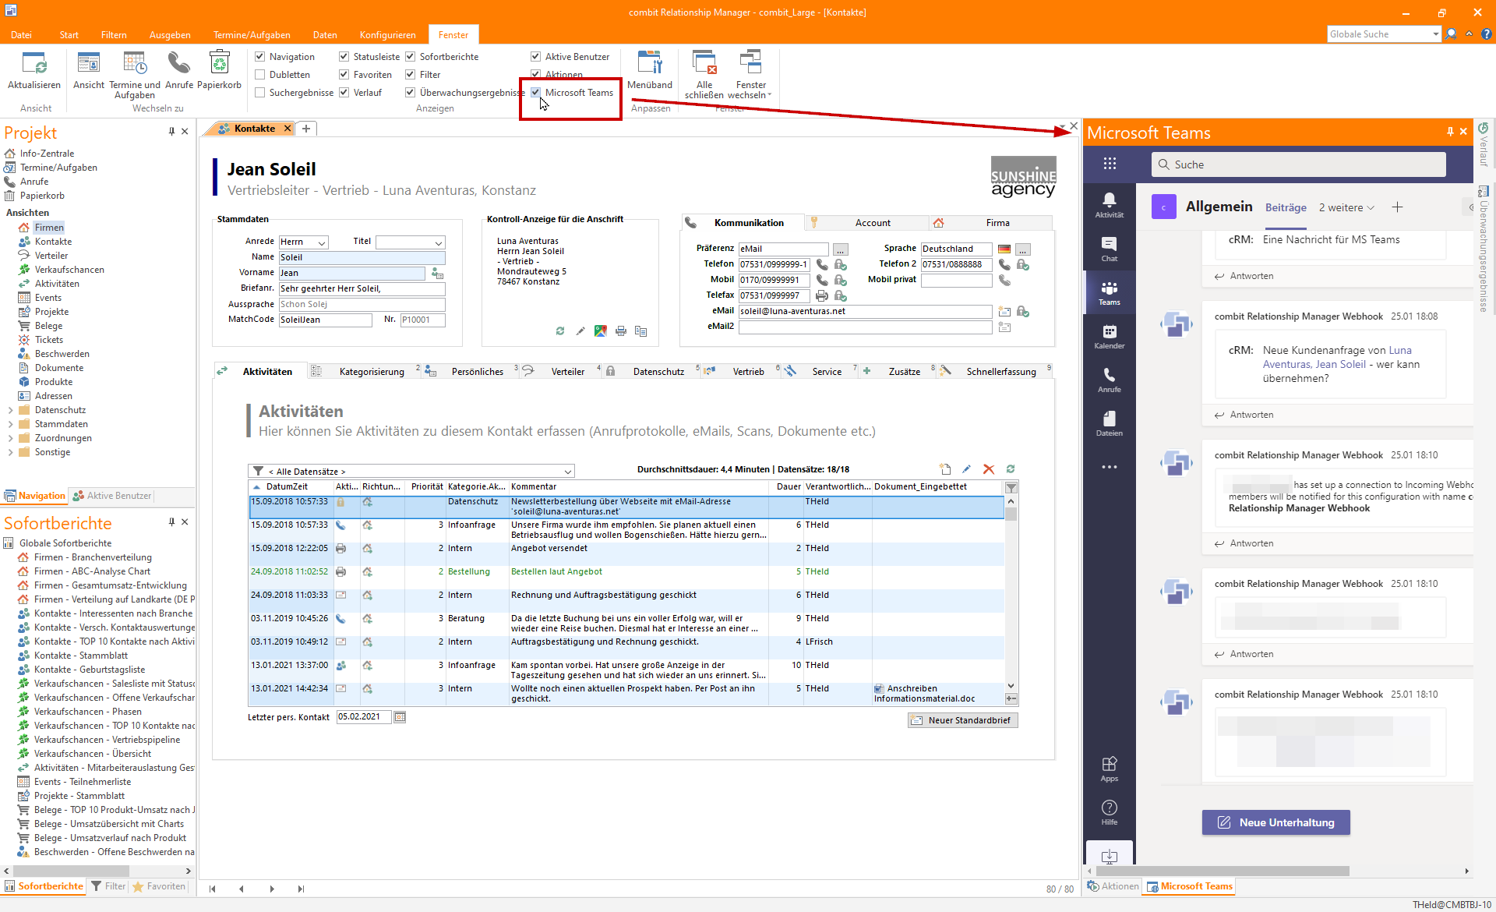1496x912 pixels.
Task: Click the delete record red X icon
Action: [988, 469]
